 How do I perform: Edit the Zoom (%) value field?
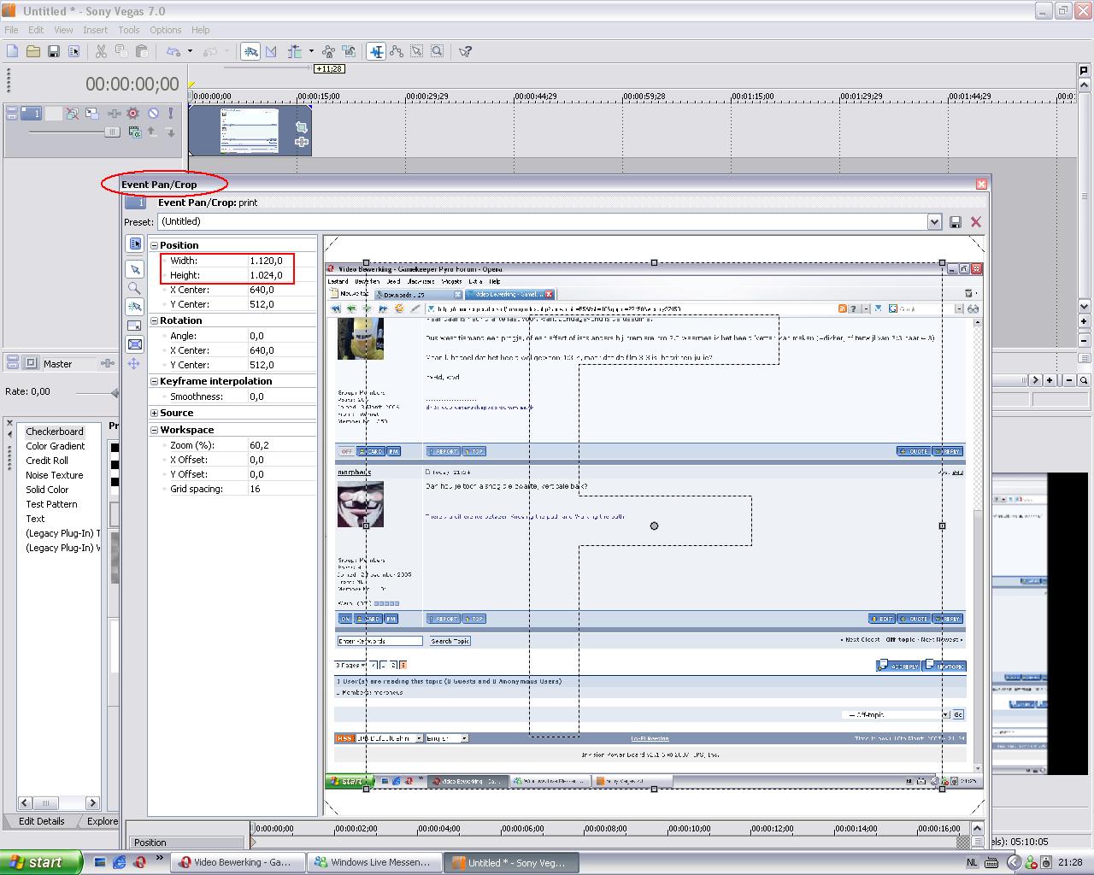[x=281, y=445]
